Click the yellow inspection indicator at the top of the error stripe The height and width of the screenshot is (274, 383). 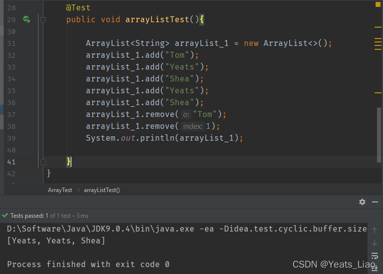[x=378, y=4]
